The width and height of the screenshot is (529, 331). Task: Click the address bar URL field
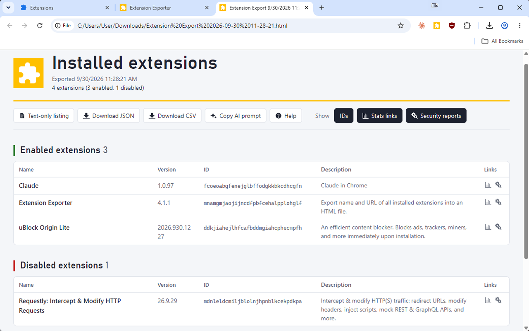tap(231, 26)
